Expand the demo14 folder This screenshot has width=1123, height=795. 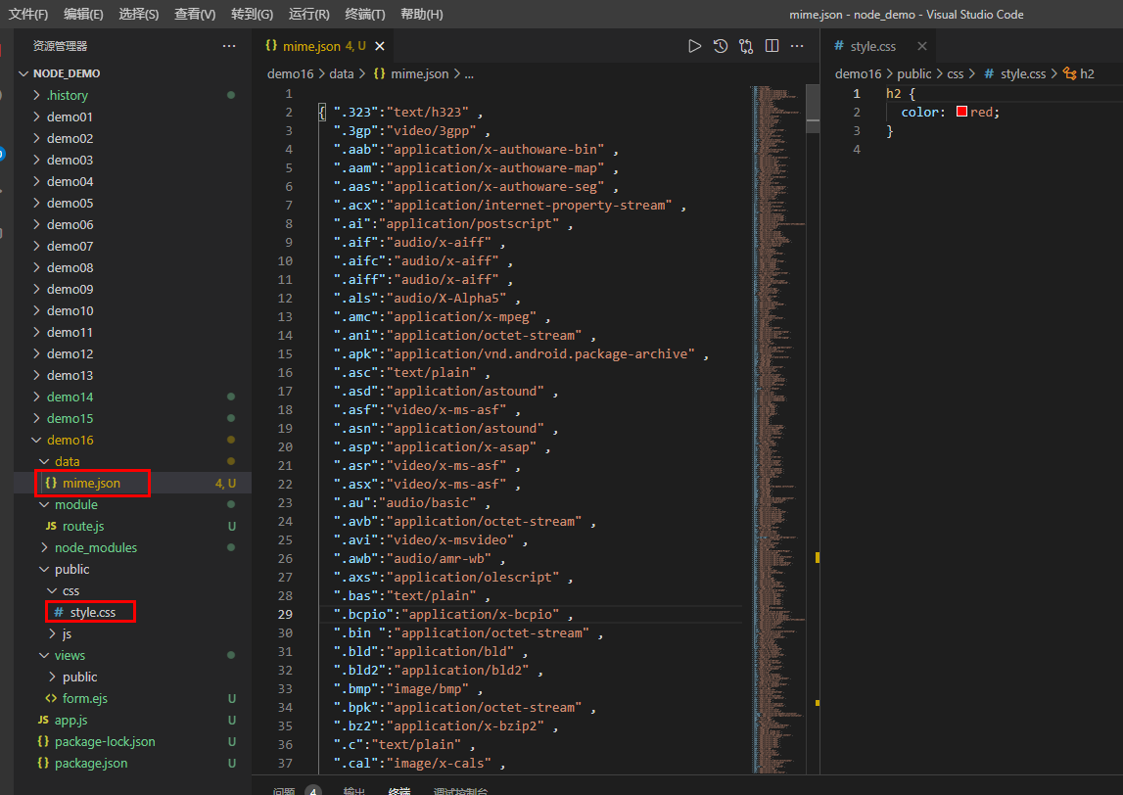(70, 397)
